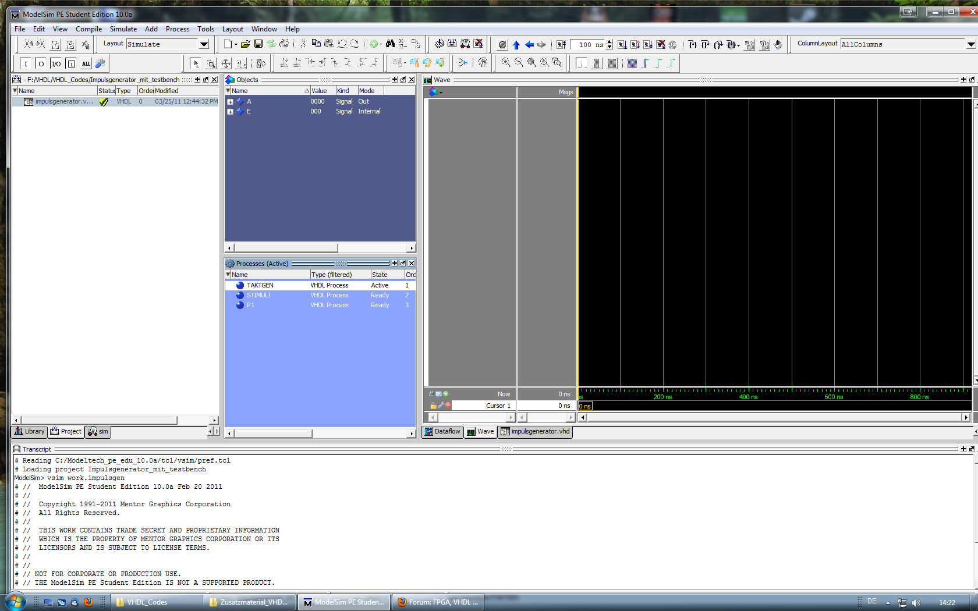Toggle the Internal signals filter button
This screenshot has height=611, width=978.
pos(71,64)
